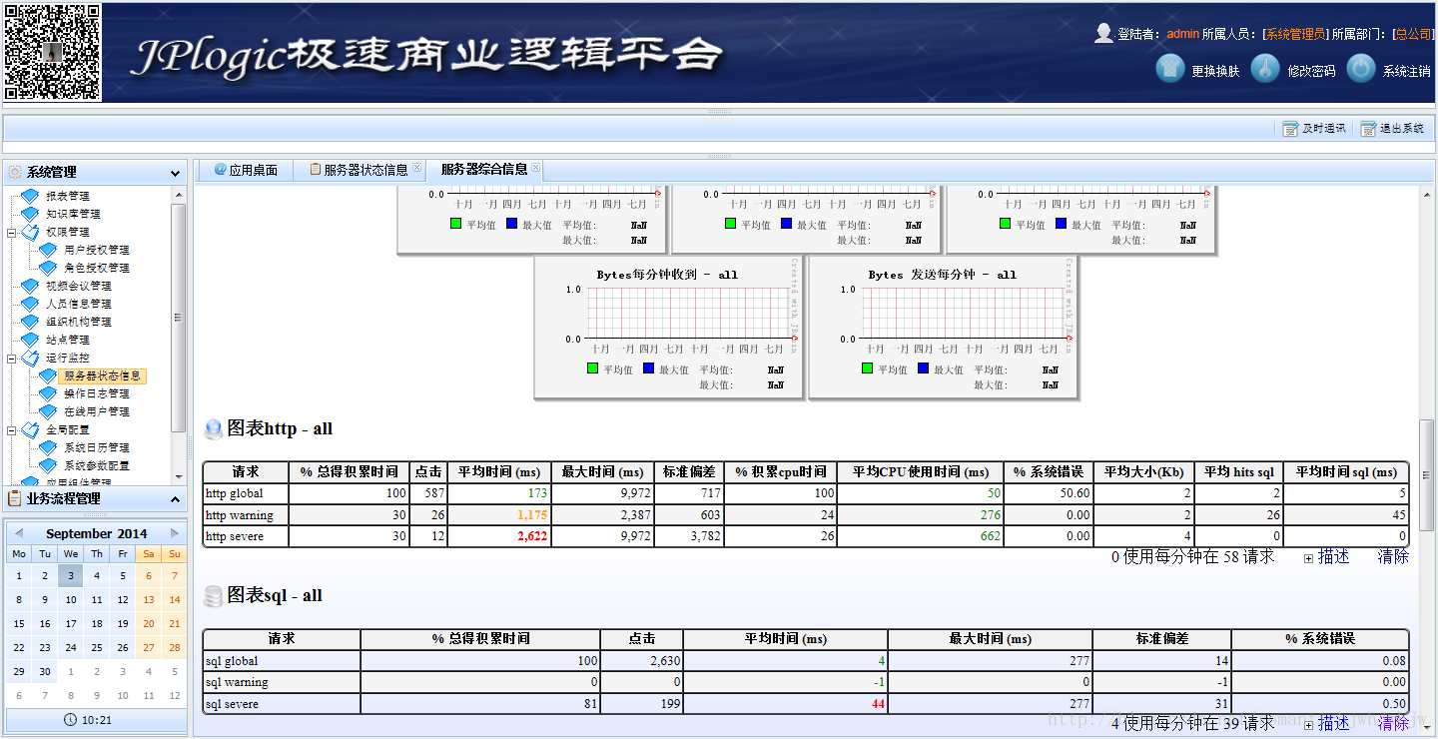The image size is (1438, 739).
Task: Switch to the 应用桌面 tab
Action: (x=246, y=170)
